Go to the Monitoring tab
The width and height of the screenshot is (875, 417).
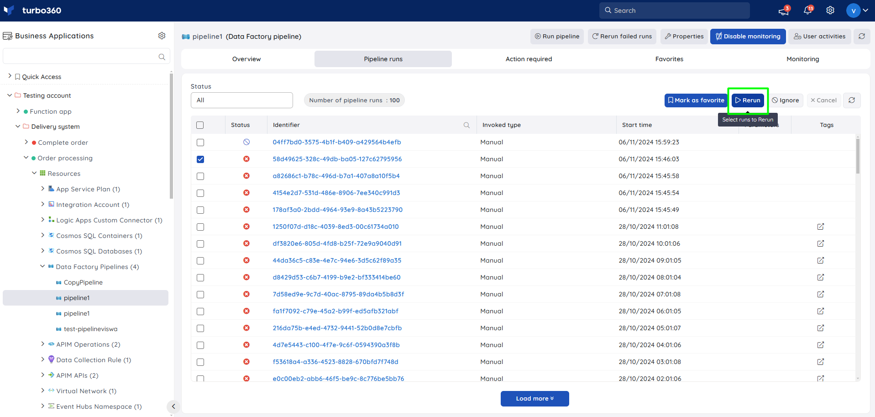coord(802,59)
